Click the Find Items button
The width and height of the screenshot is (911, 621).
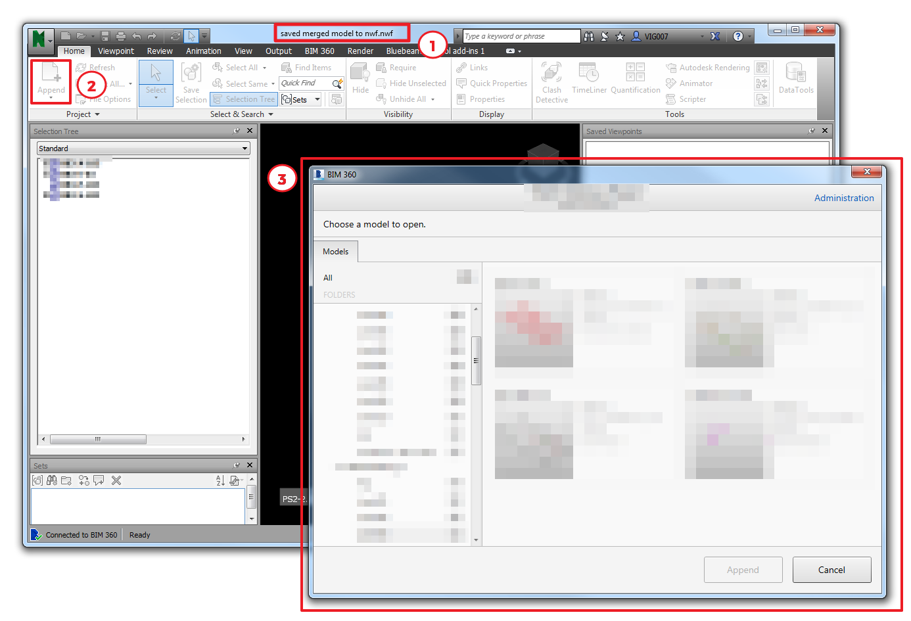306,68
